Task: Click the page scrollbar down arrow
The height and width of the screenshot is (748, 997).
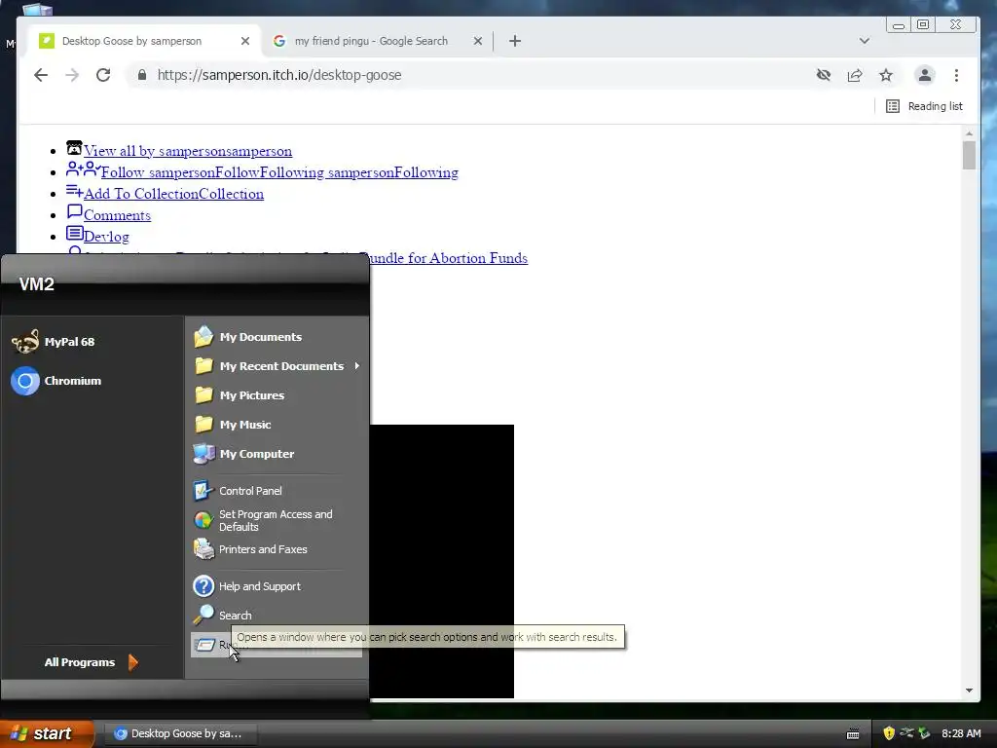Action: tap(969, 691)
